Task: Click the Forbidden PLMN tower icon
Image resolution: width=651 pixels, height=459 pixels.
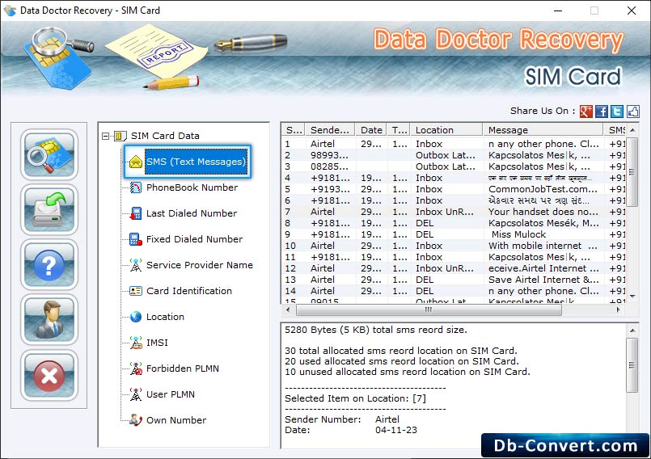Action: (x=135, y=368)
